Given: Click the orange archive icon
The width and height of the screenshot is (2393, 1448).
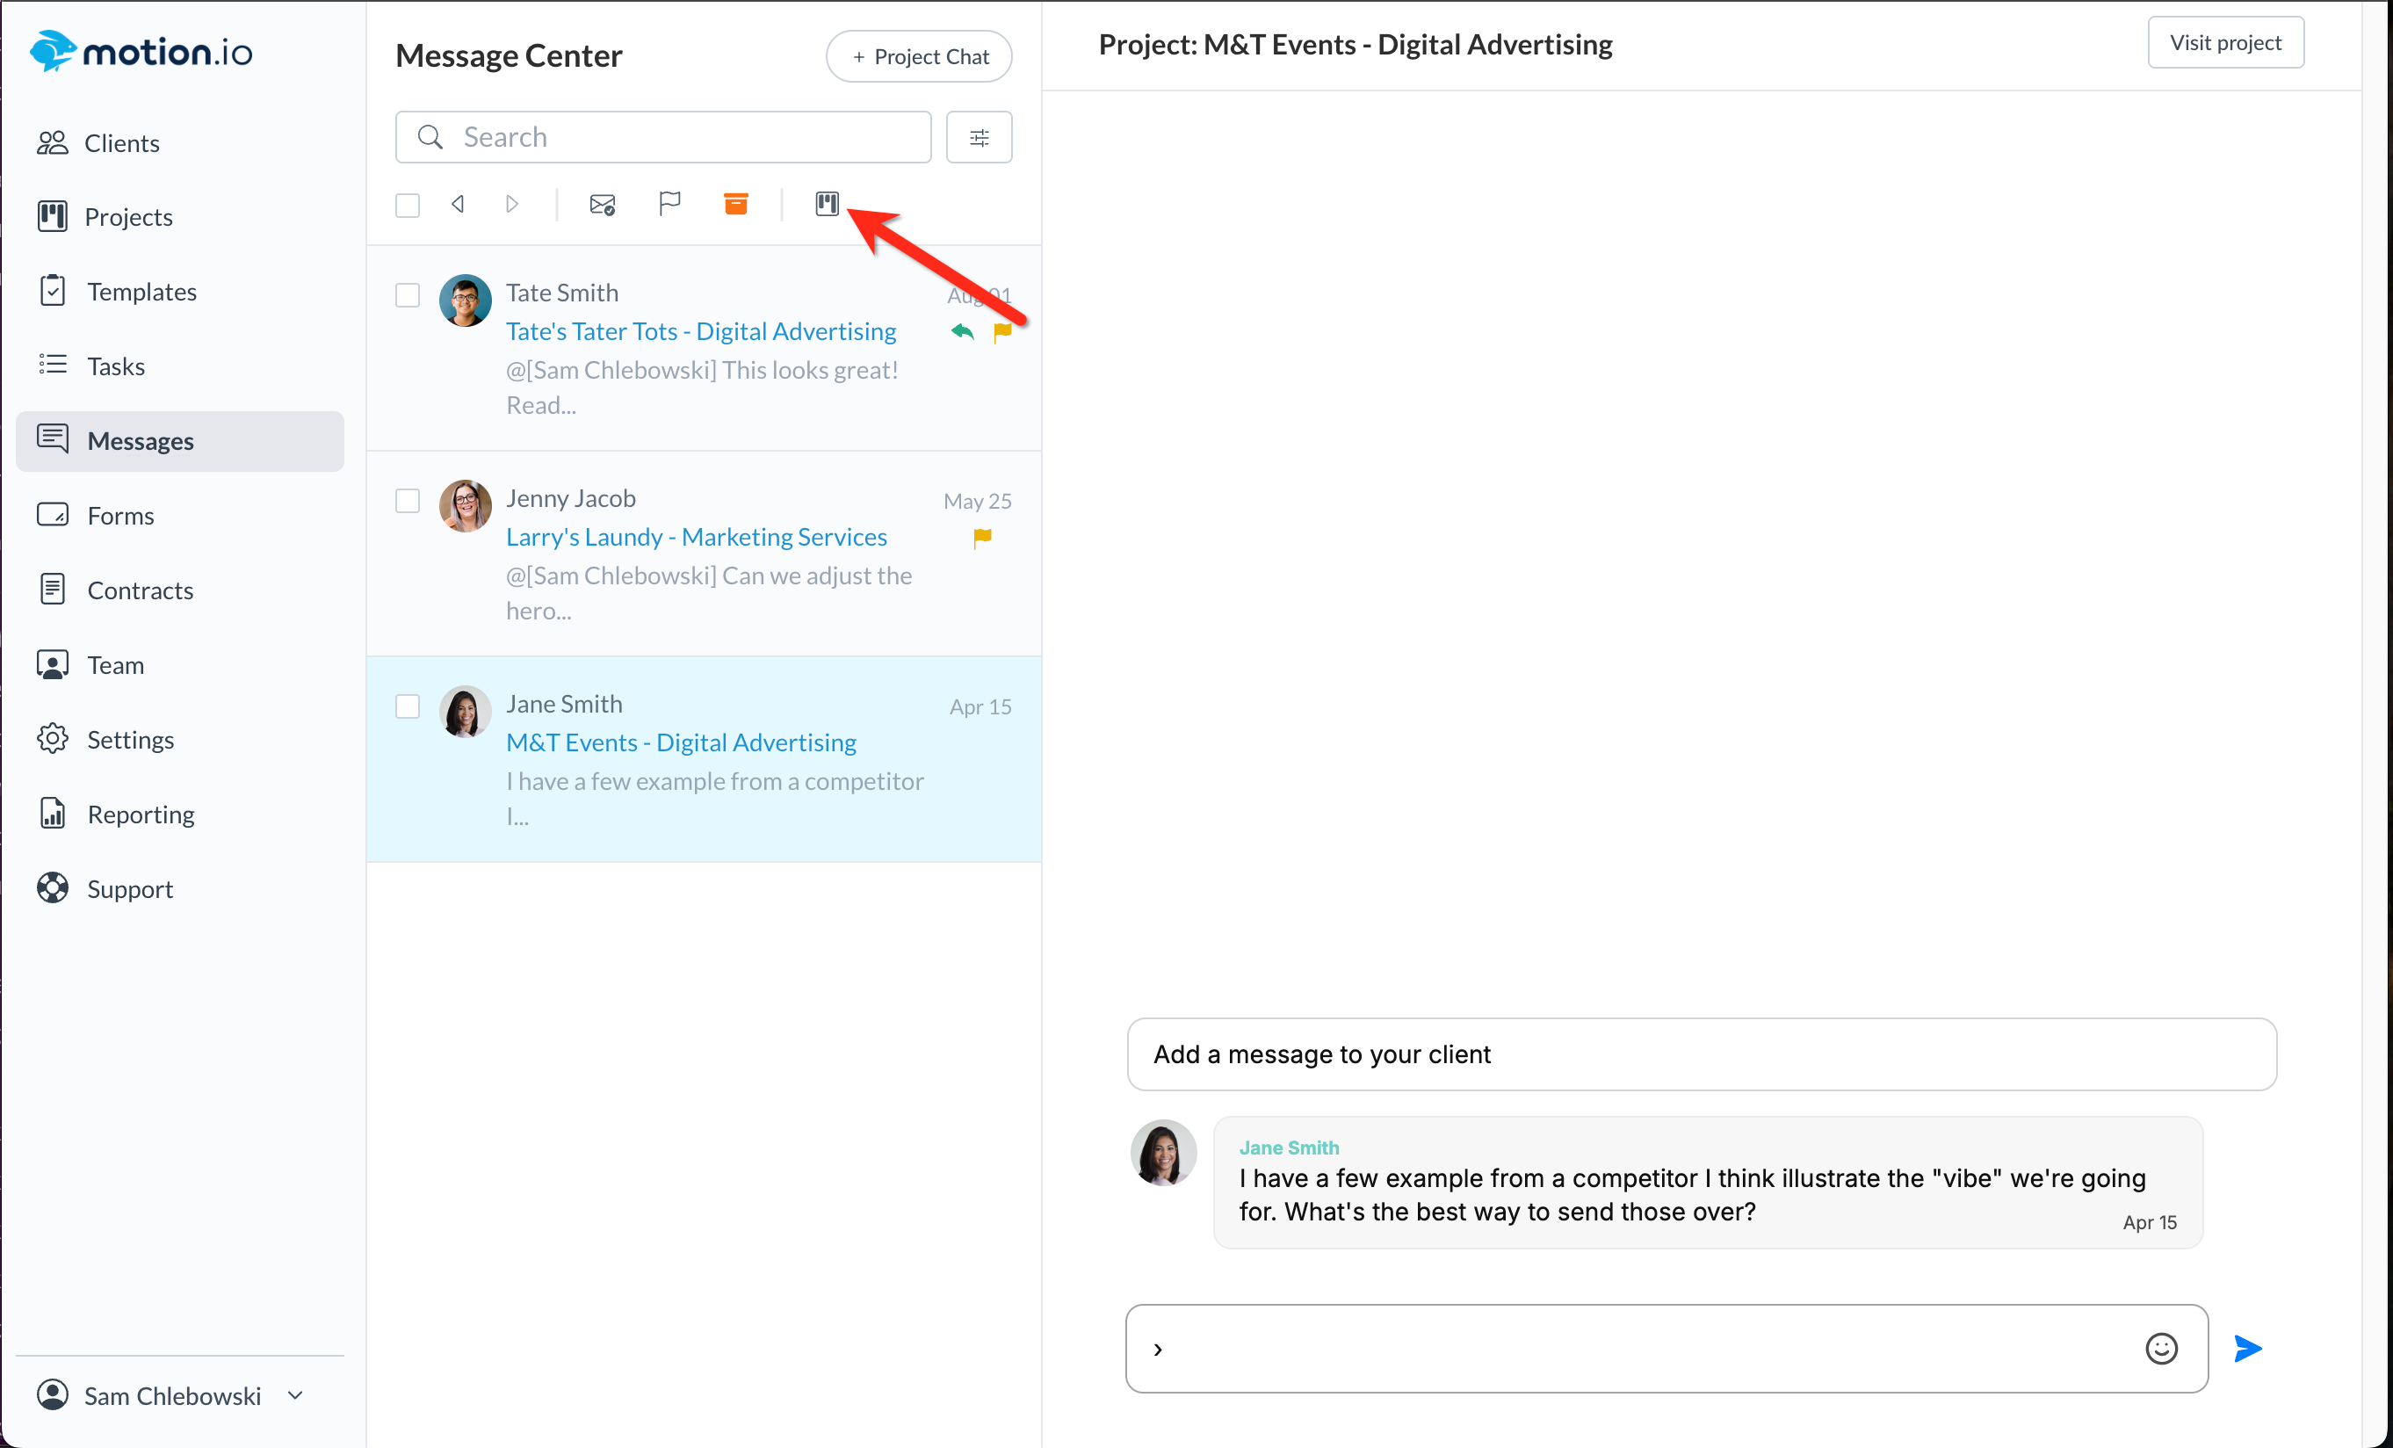Looking at the screenshot, I should 736,204.
